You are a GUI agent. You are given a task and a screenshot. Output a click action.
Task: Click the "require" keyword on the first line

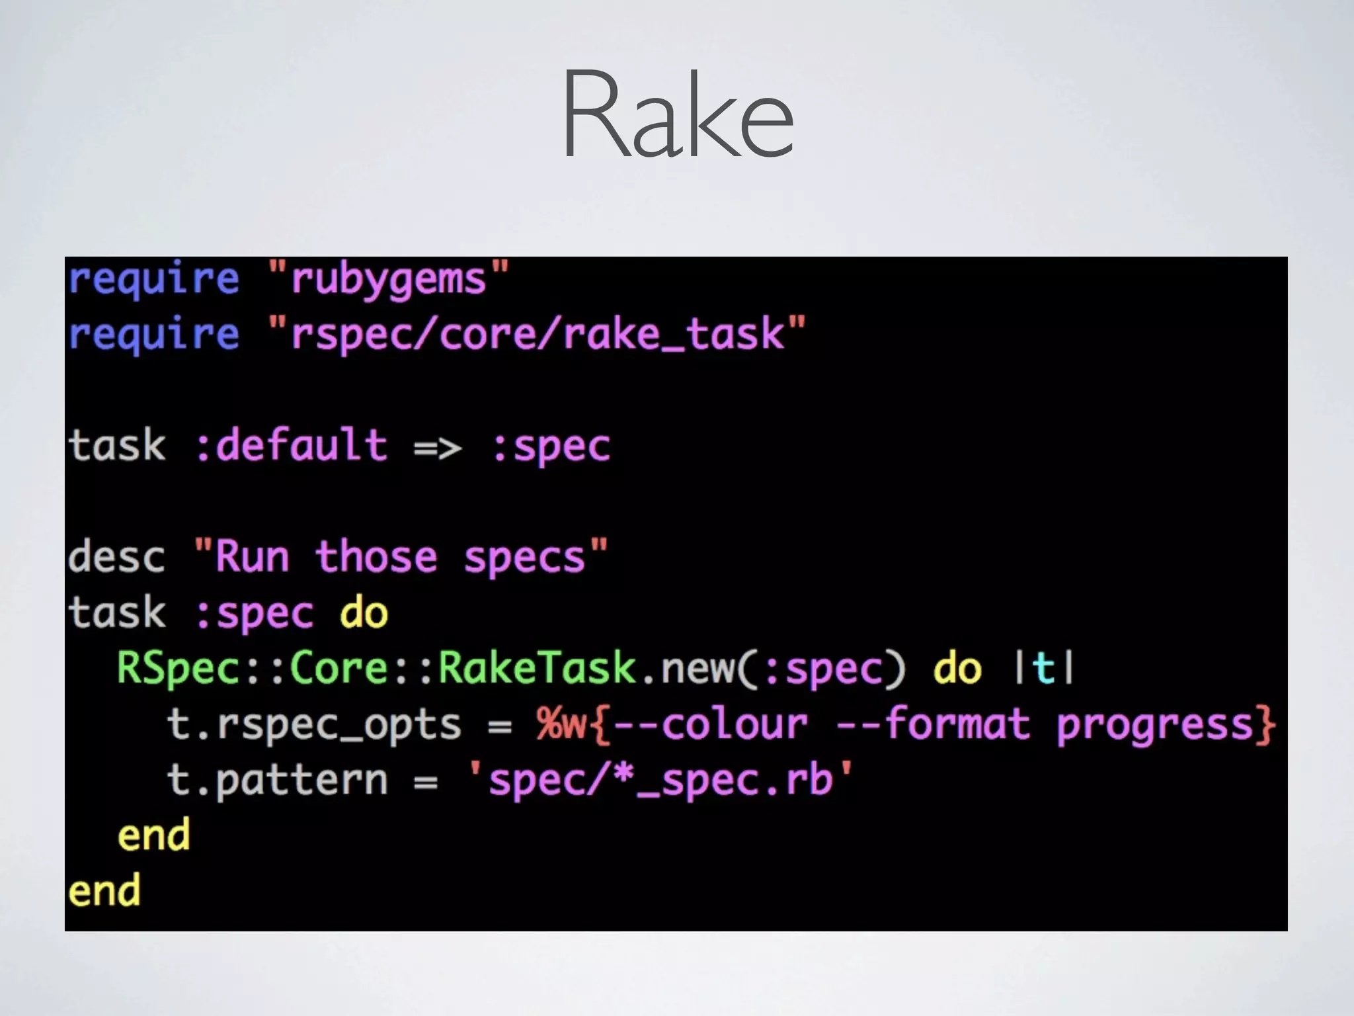pyautogui.click(x=153, y=279)
